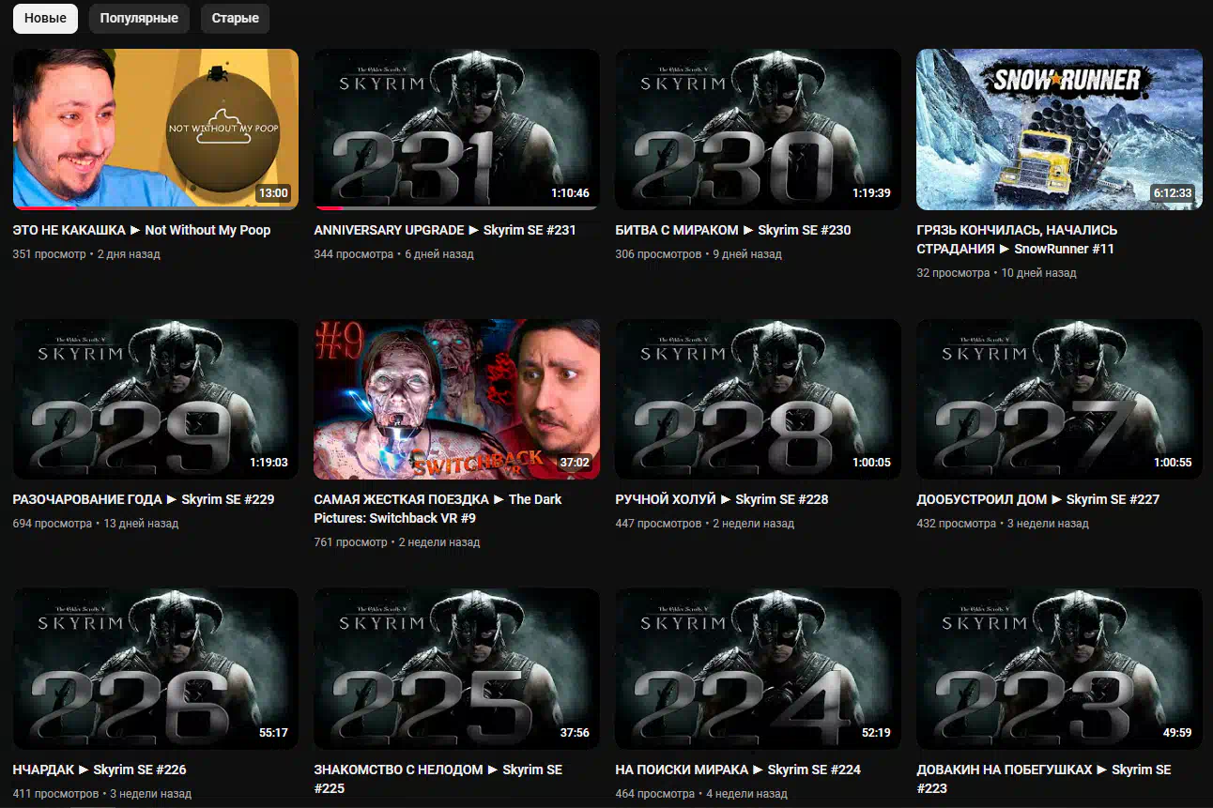Click the text 447 просмотров • 2 недели назад
This screenshot has height=808, width=1213.
(x=705, y=524)
